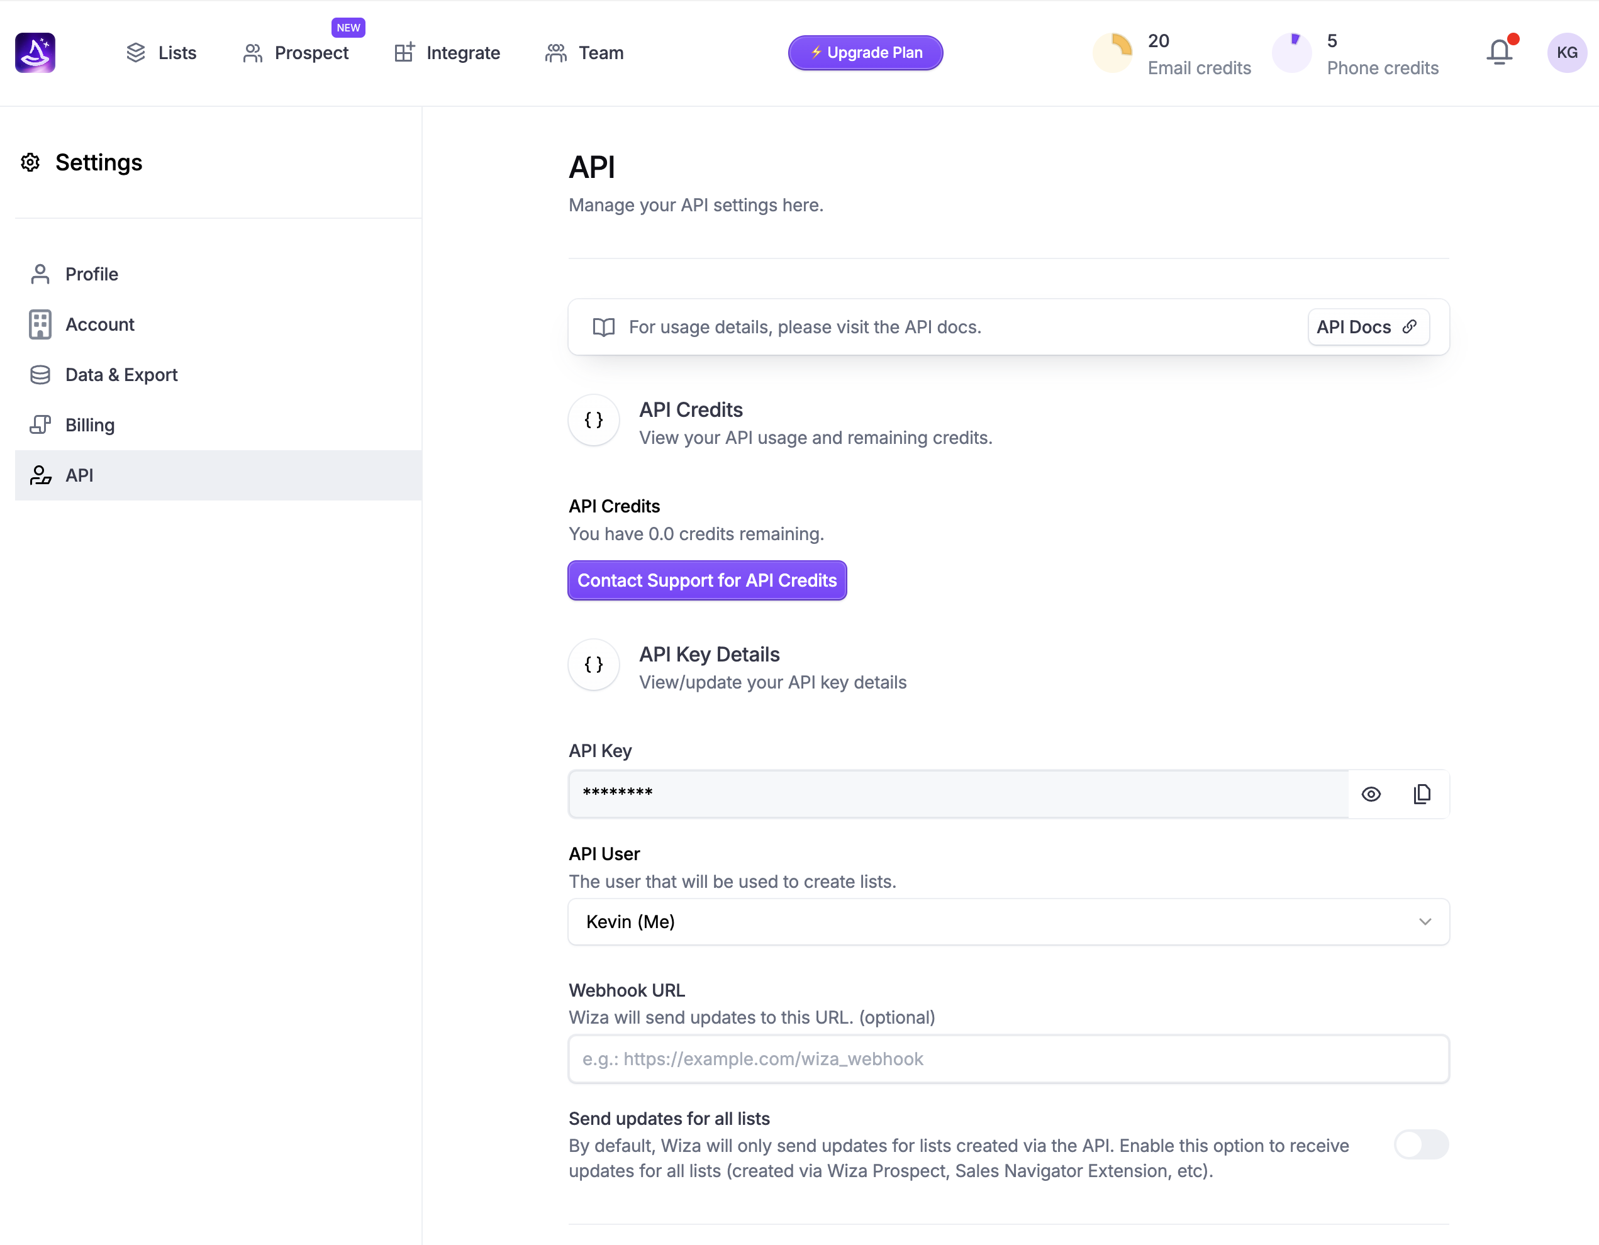Screen dimensions: 1599x1245
Task: Open the API User dropdown showing Kevin (Me)
Action: (x=1009, y=922)
